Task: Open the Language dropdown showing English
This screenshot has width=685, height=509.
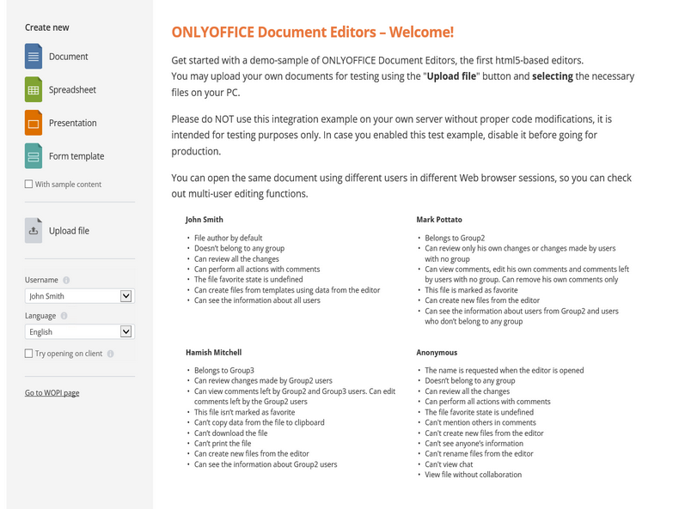Action: click(x=80, y=332)
